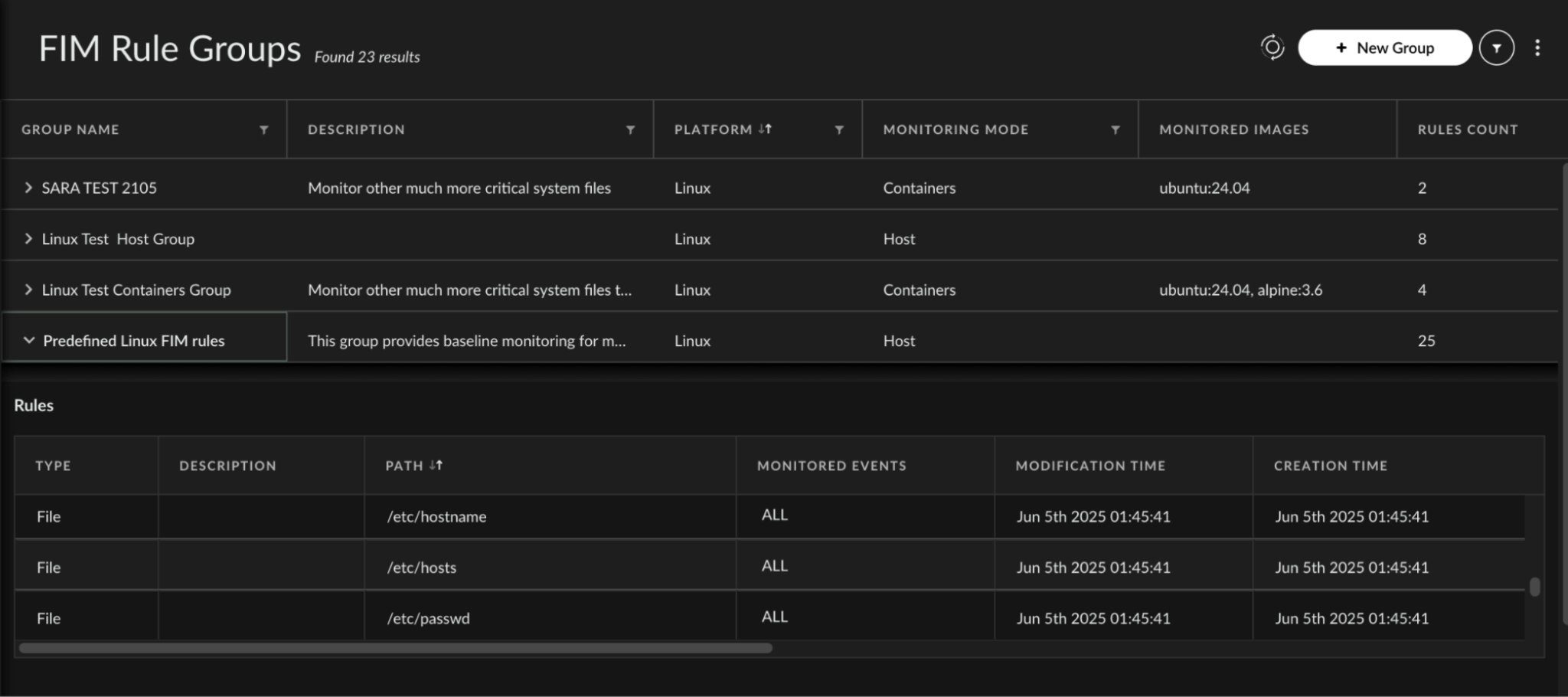
Task: Select Predefined Linux FIM rules name
Action: tap(134, 341)
